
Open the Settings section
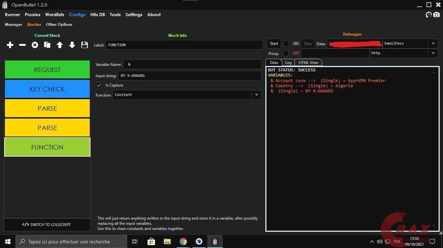134,15
